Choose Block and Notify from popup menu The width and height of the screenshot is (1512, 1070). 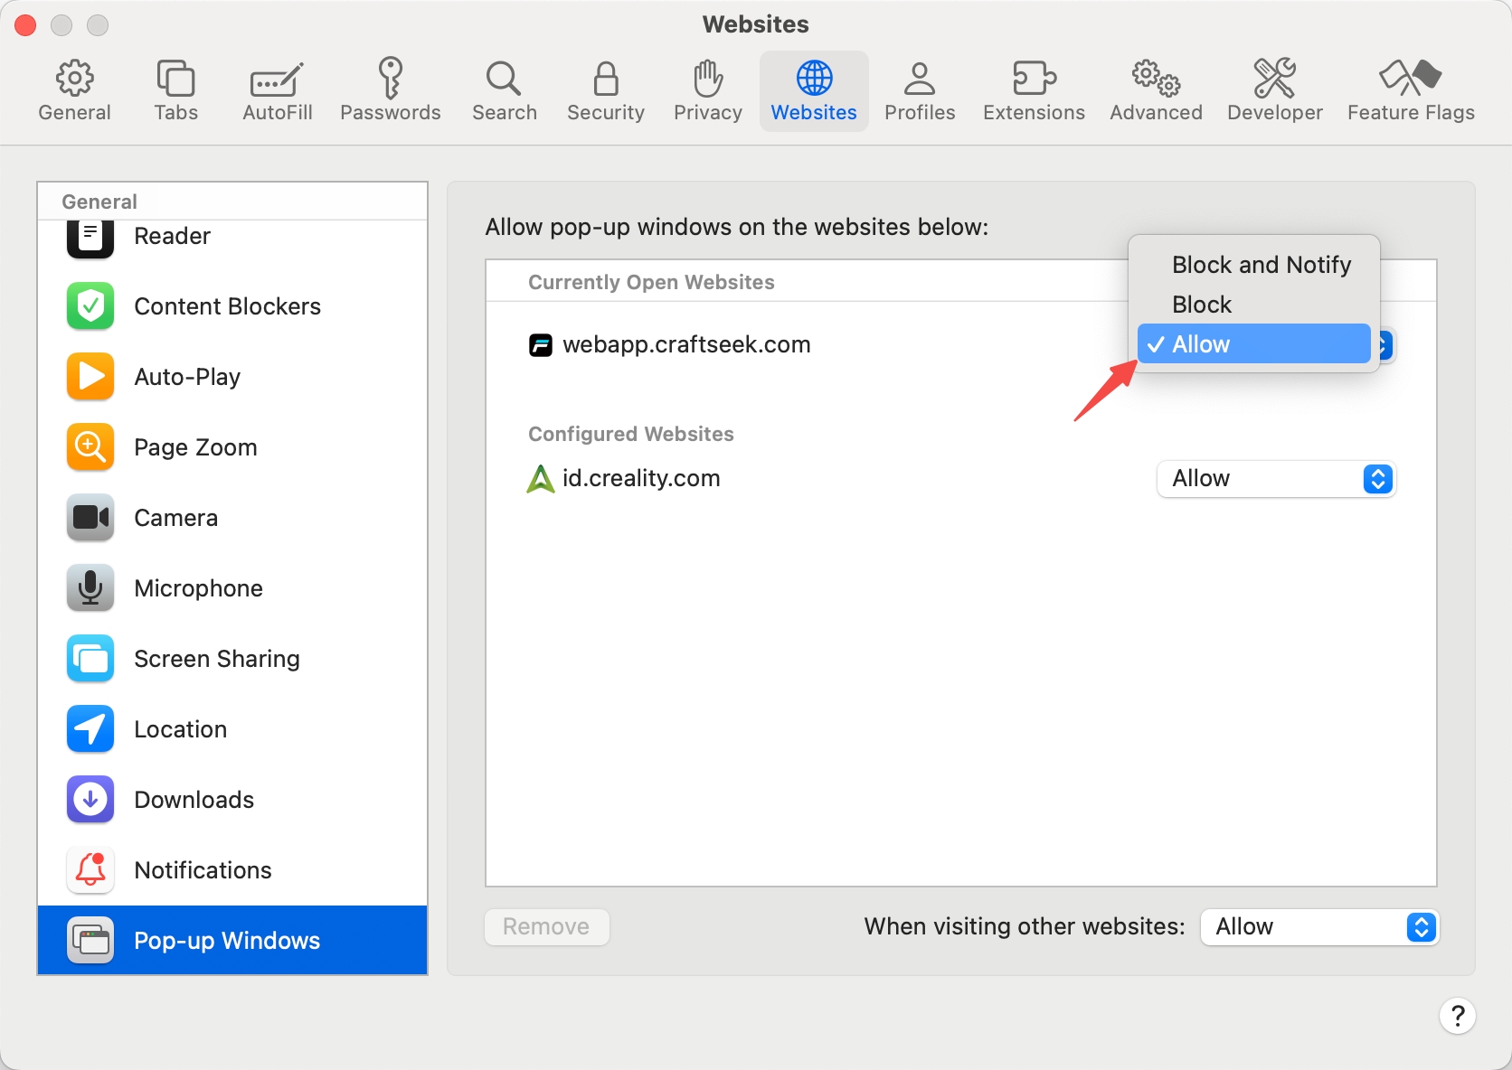click(x=1261, y=265)
